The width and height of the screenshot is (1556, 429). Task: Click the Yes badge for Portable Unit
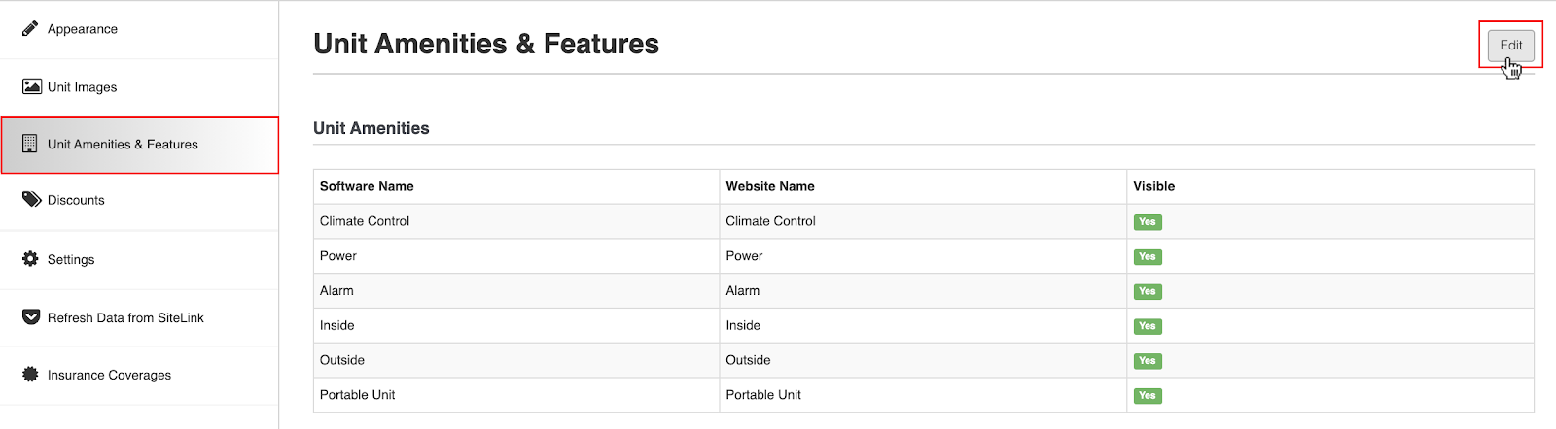[x=1148, y=396]
